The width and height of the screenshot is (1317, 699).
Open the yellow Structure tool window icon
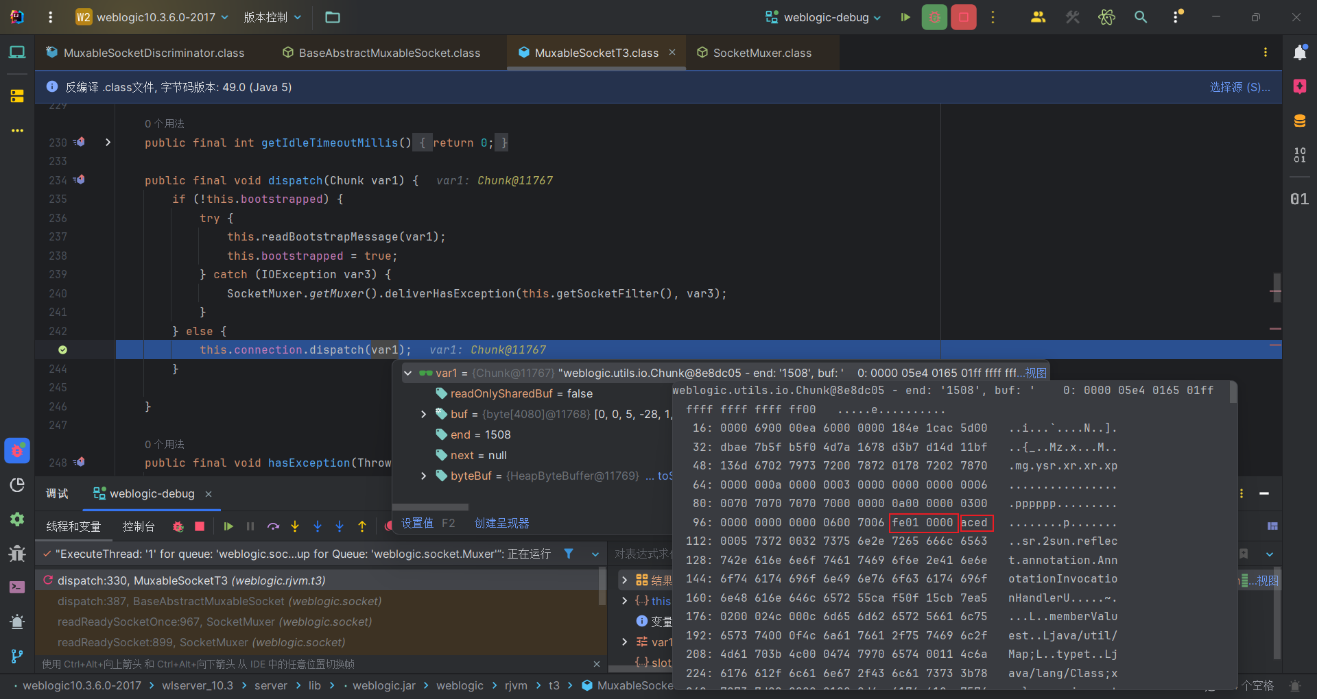(x=17, y=96)
